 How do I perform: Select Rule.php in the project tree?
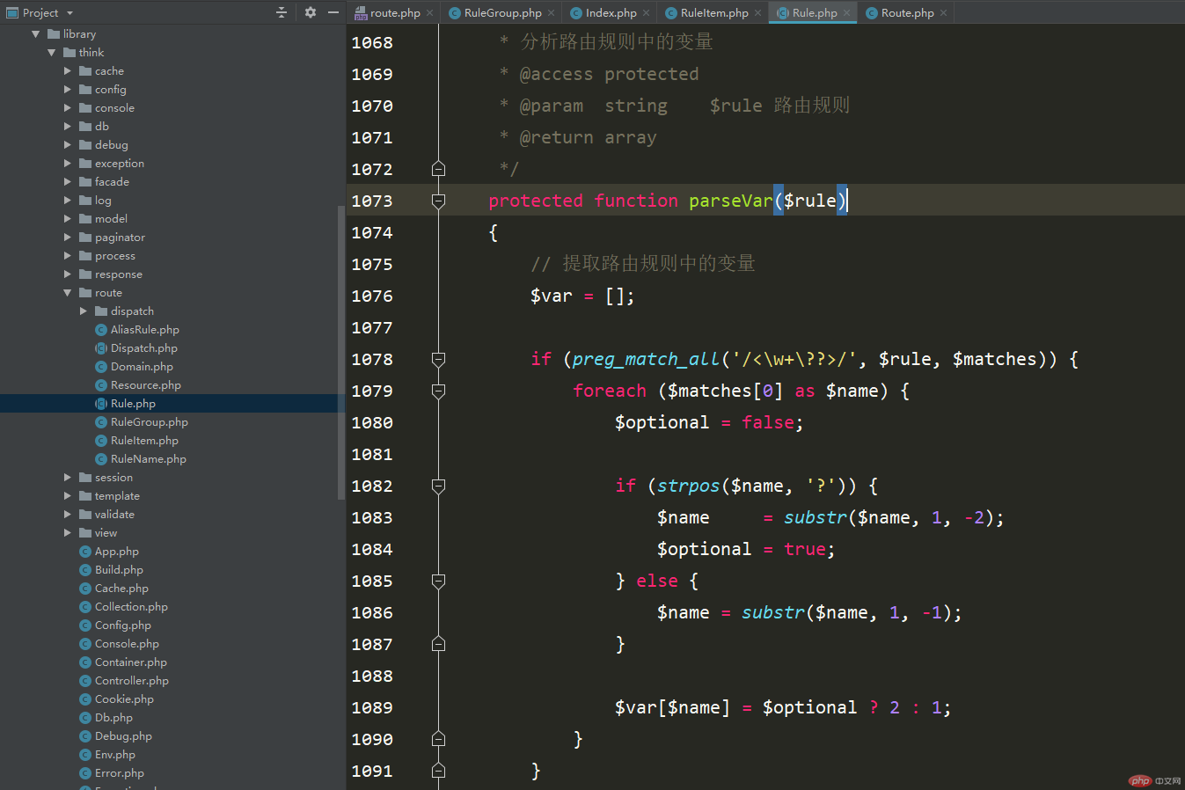click(x=133, y=404)
